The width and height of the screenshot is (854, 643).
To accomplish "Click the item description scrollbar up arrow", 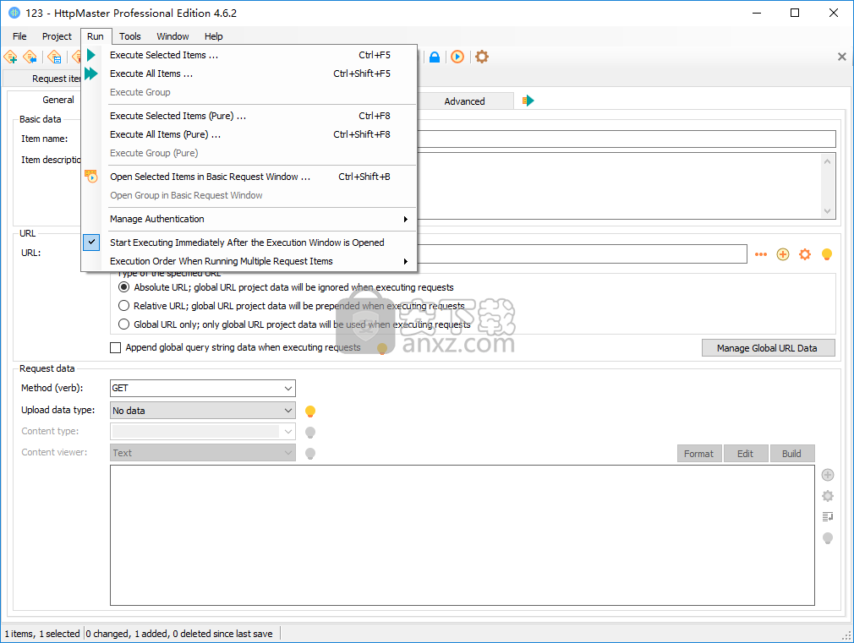I will (x=827, y=161).
